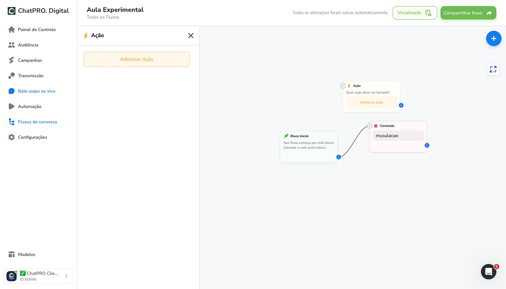Click the ChatPRO client avatar
Image resolution: width=506 pixels, height=289 pixels.
[12, 276]
